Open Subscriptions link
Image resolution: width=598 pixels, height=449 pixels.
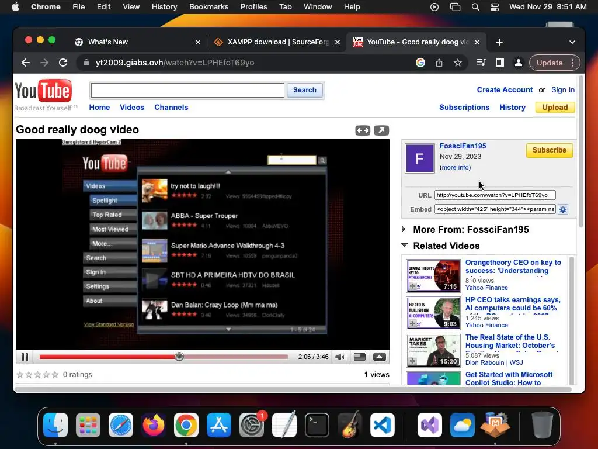point(464,108)
